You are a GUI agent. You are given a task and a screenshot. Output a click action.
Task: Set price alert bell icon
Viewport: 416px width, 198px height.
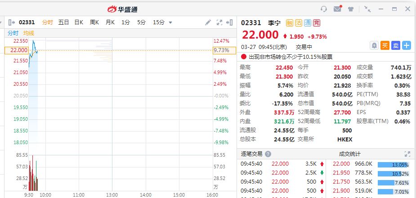pos(374,45)
